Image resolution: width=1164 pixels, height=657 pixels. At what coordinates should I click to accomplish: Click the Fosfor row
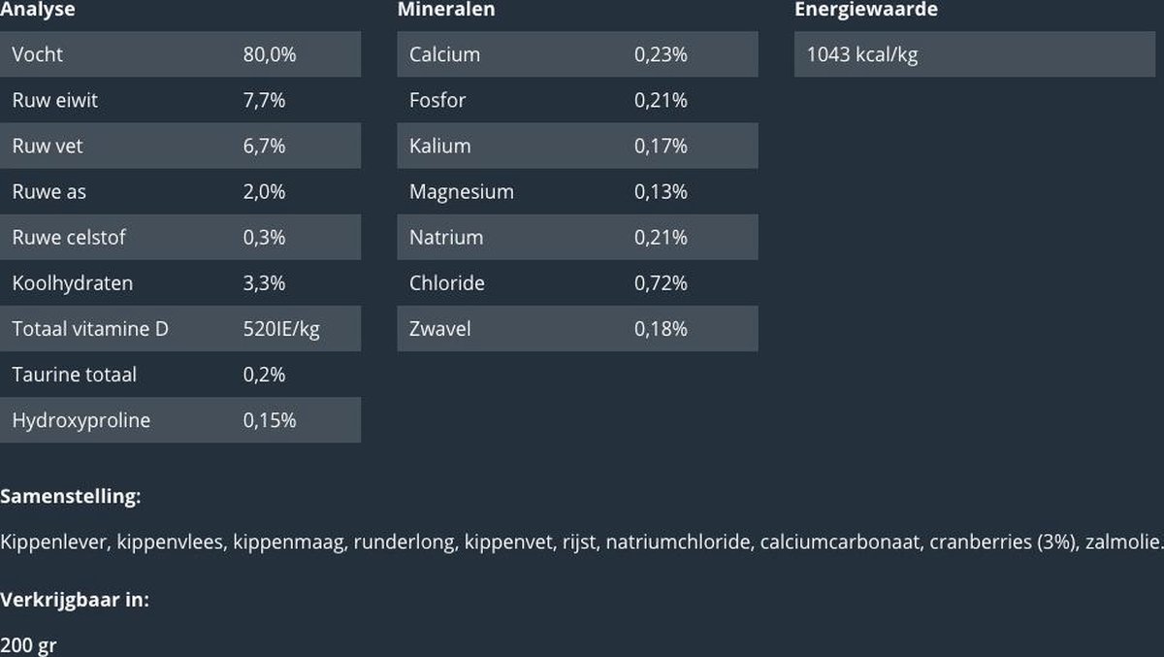coord(577,100)
